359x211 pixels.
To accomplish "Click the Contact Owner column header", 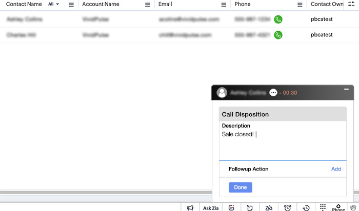I will [327, 4].
